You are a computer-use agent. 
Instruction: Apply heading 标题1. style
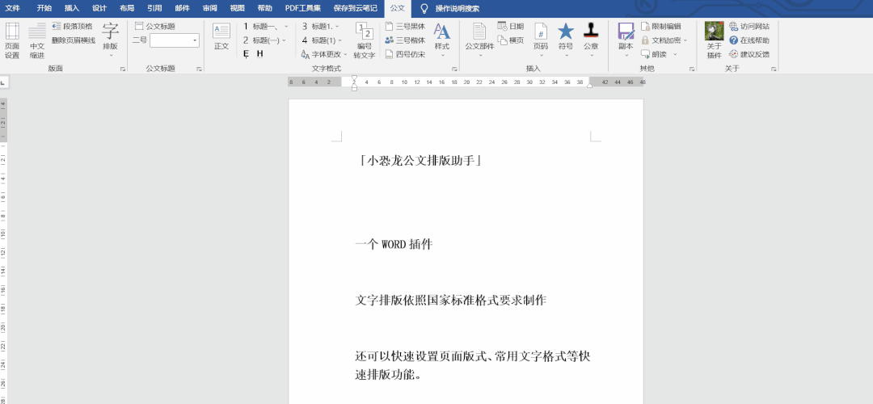(318, 26)
